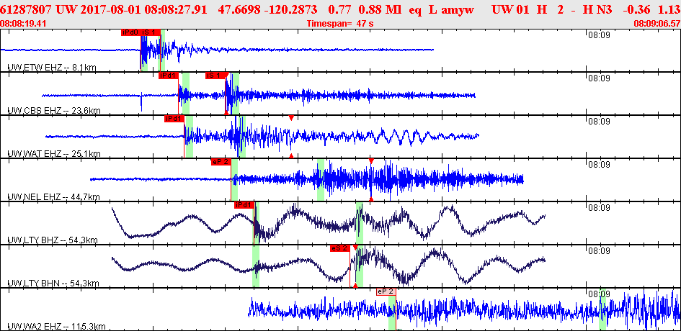681x331 pixels.
Task: Click the green S window on LTY BHZ trace
Action: pyautogui.click(x=359, y=223)
